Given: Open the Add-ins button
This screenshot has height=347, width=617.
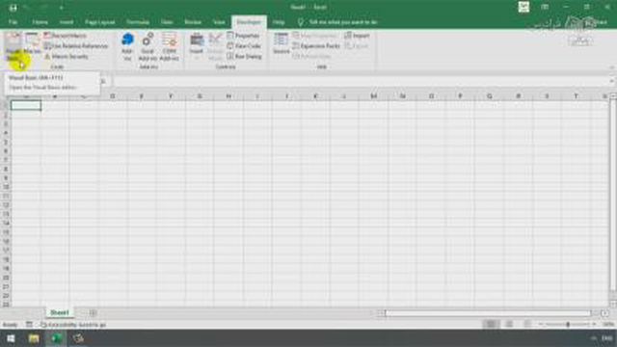Looking at the screenshot, I should (127, 46).
